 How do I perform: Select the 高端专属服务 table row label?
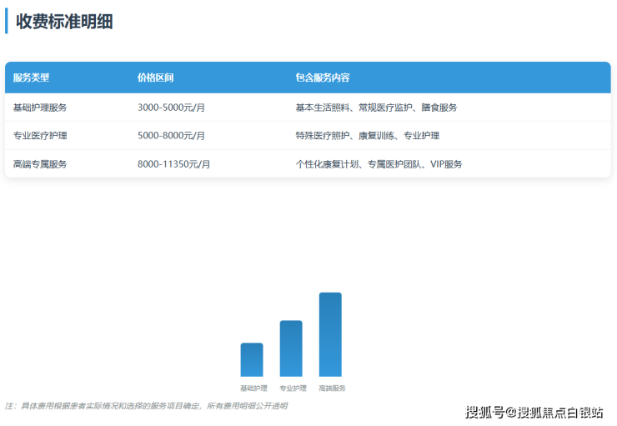[40, 164]
